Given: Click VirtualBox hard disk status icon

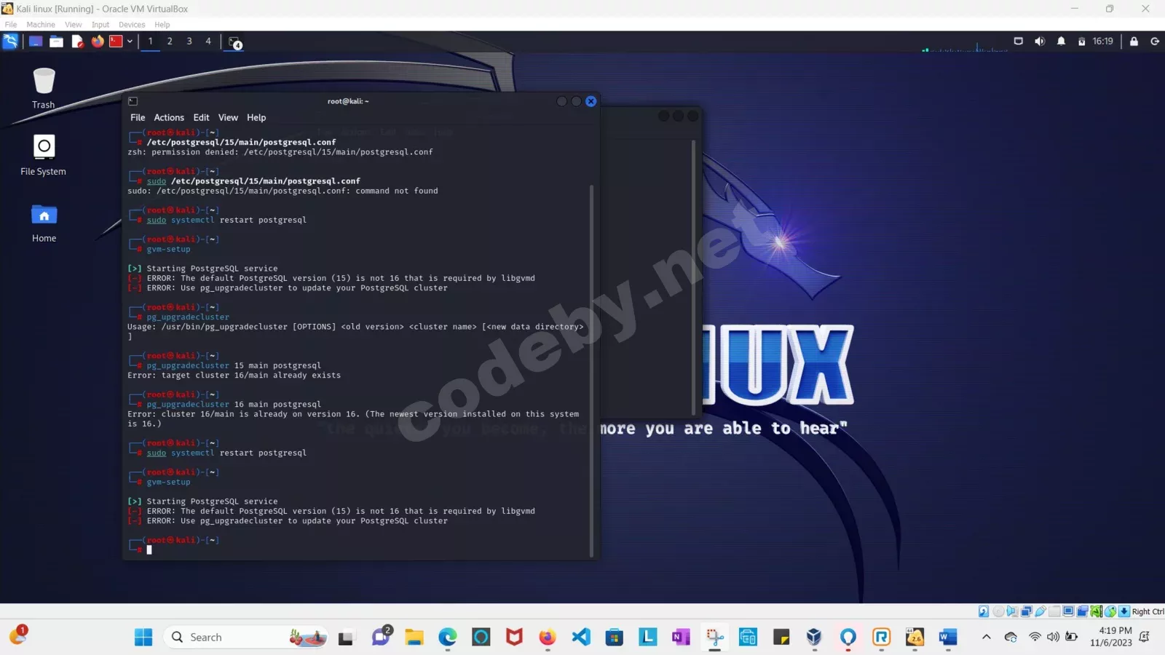Looking at the screenshot, I should pyautogui.click(x=984, y=611).
